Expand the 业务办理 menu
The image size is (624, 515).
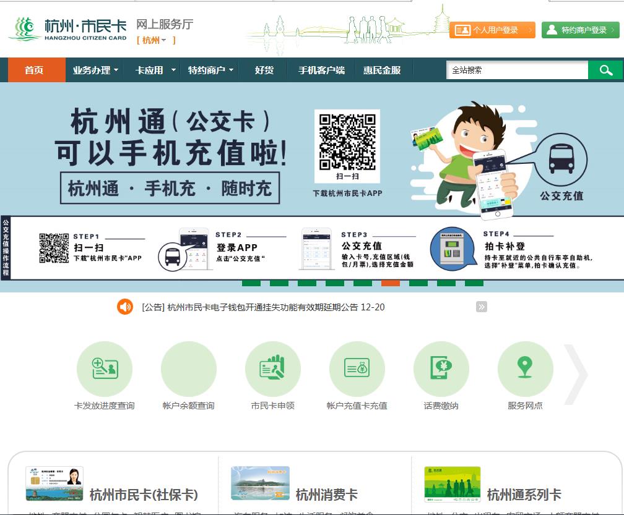tap(95, 70)
